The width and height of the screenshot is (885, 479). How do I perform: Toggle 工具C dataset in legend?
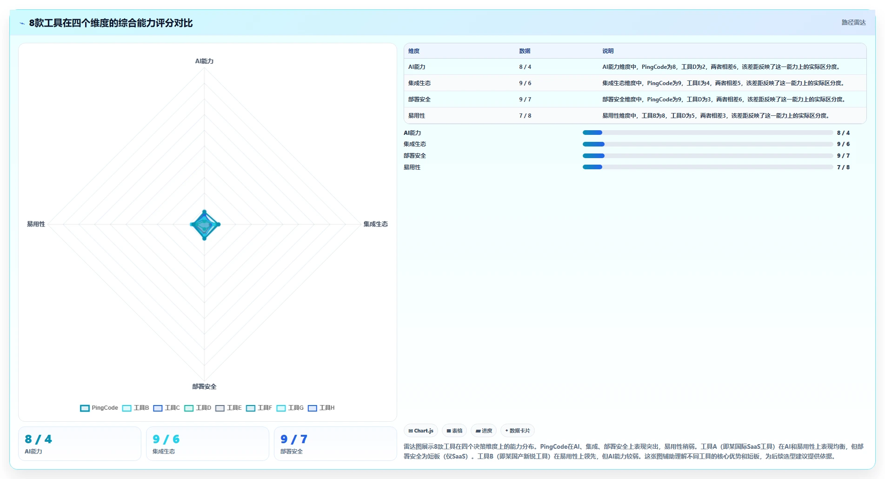tap(166, 408)
